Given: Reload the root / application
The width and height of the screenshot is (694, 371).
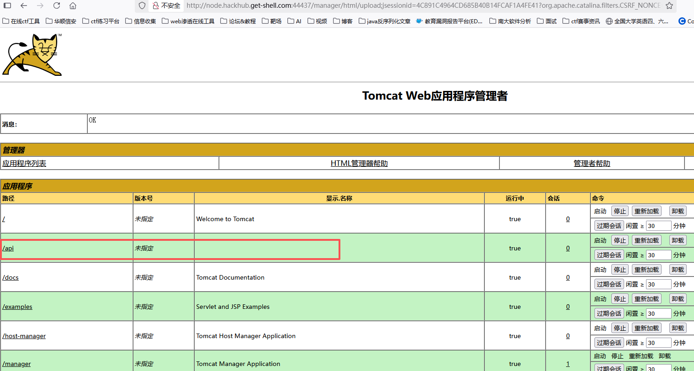Looking at the screenshot, I should click(646, 211).
